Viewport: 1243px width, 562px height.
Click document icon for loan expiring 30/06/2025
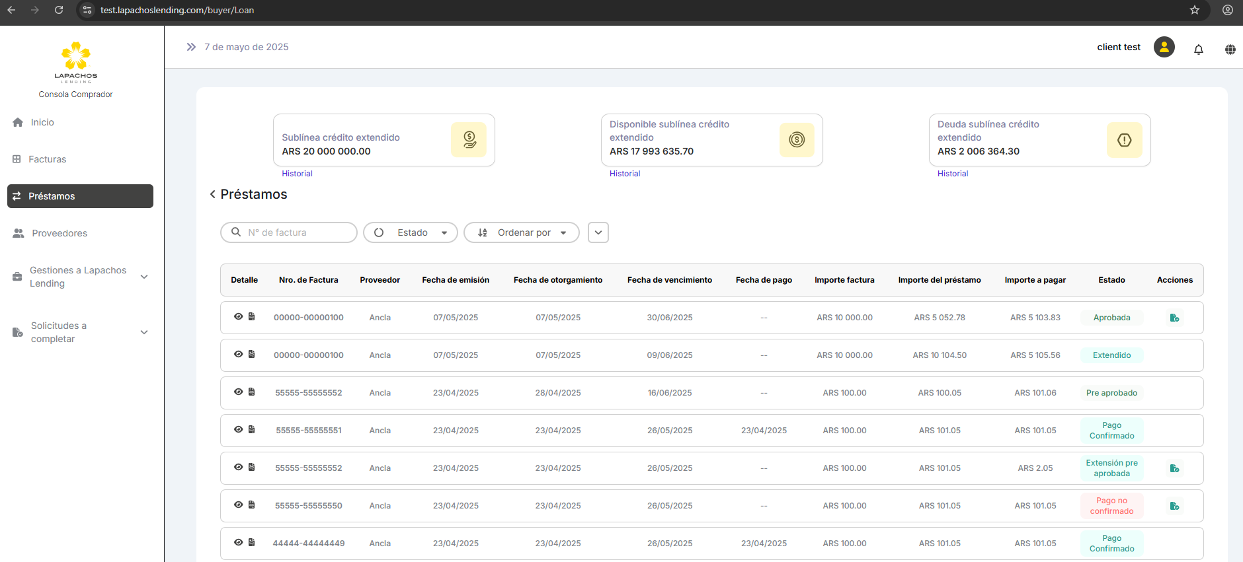point(252,317)
